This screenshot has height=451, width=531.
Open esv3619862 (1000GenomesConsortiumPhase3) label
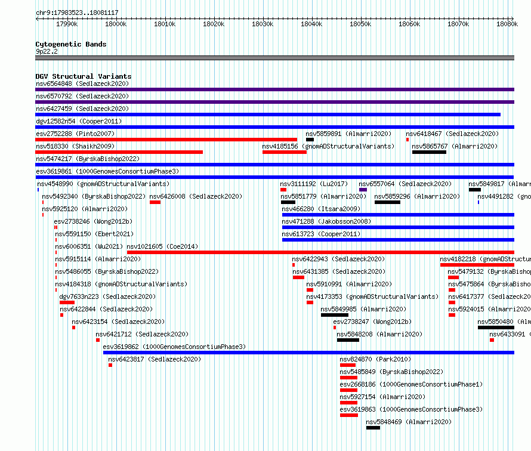coord(174,347)
